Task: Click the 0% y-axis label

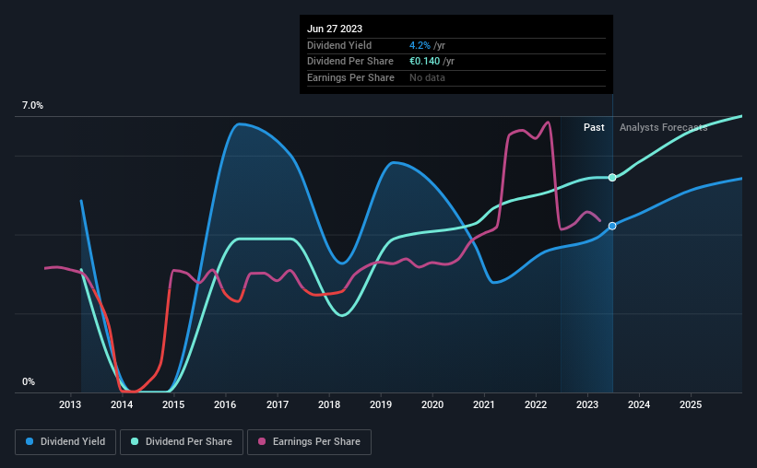Action: tap(29, 381)
